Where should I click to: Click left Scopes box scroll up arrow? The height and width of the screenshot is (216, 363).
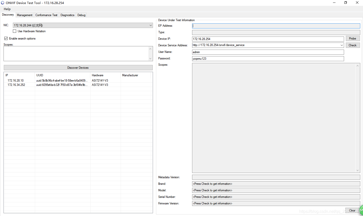[x=150, y=49]
